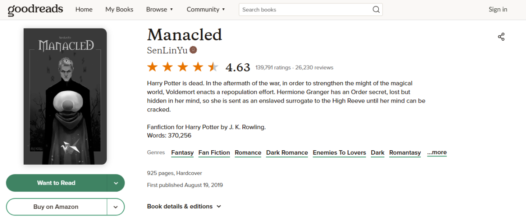
Task: Click the Want to Read button
Action: coord(56,183)
